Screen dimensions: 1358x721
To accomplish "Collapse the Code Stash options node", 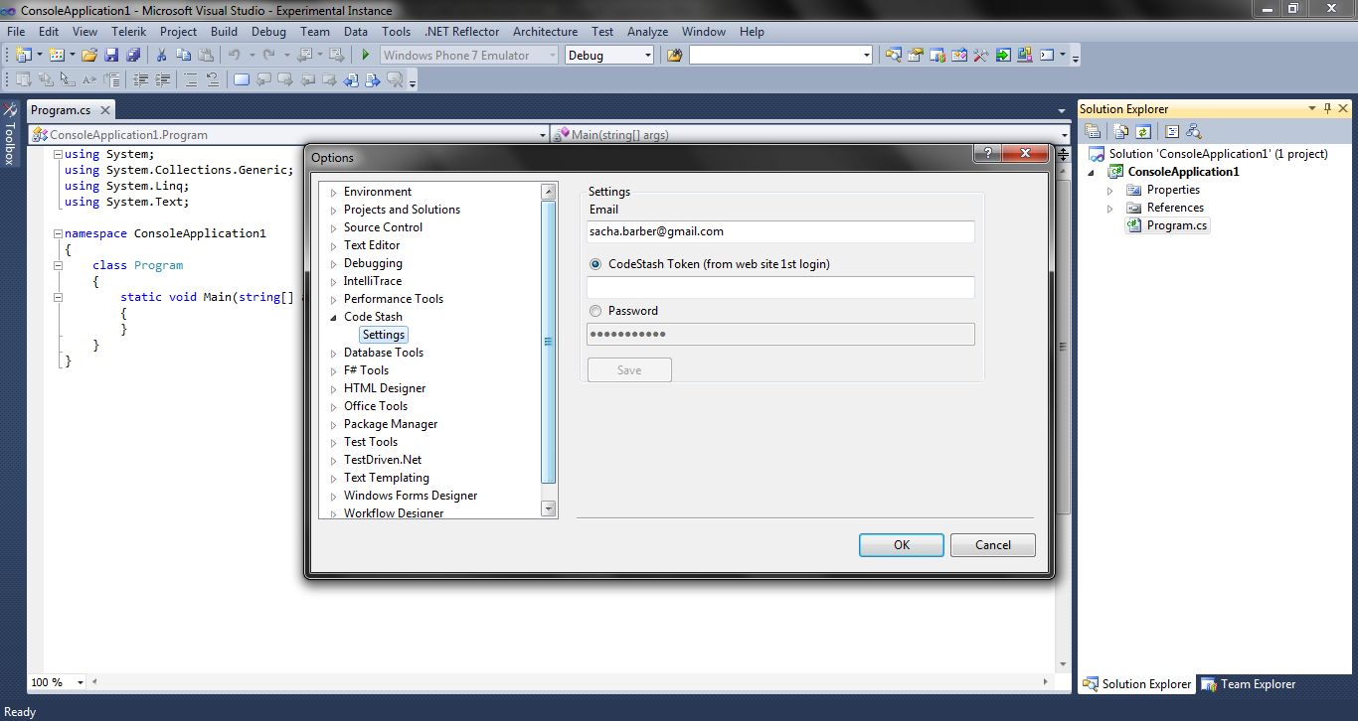I will (334, 318).
